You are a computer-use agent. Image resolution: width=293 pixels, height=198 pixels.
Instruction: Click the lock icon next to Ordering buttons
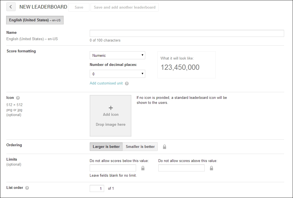coord(164,147)
